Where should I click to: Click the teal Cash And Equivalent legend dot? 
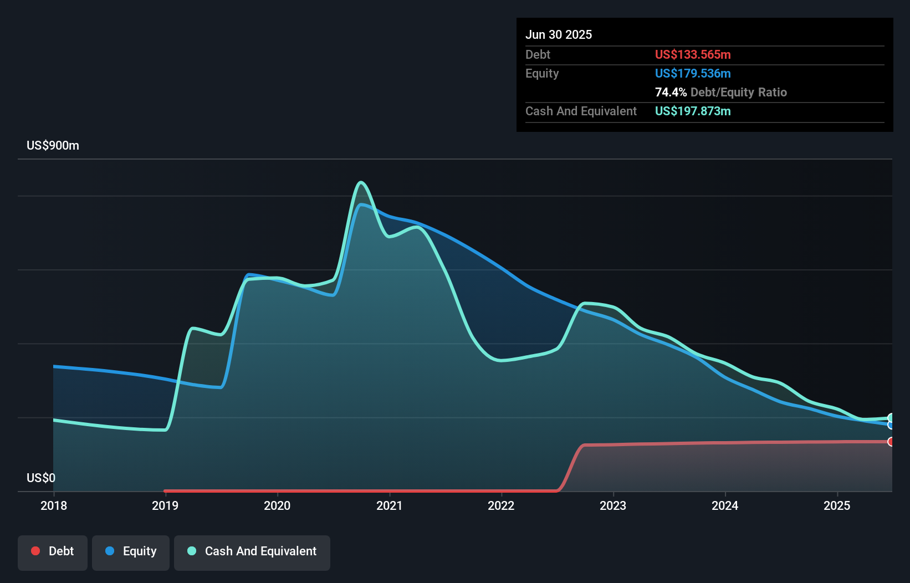191,551
